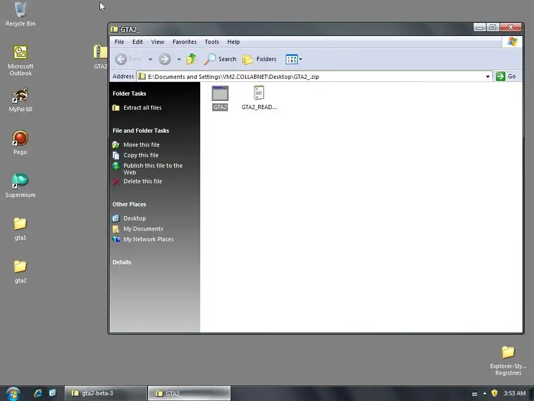Click the Forward navigation arrow
The image size is (534, 401).
[165, 59]
